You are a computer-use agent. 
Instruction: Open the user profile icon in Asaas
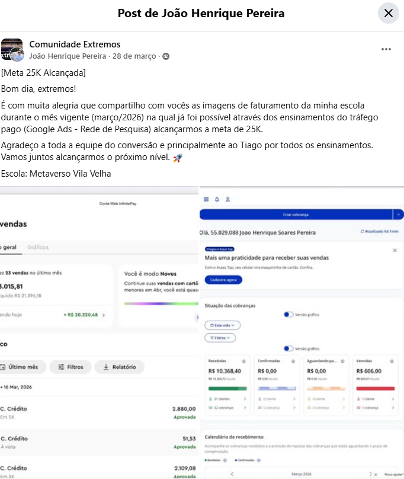pos(227,199)
